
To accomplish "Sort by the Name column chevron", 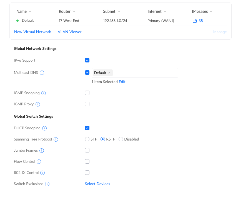I will 30,11.
